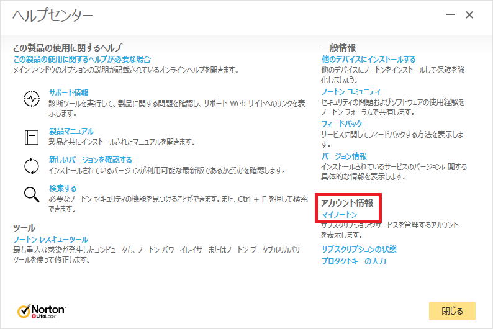
Task: Open この製品の使用に関するヘルプが必要な場合 link
Action: (82, 60)
